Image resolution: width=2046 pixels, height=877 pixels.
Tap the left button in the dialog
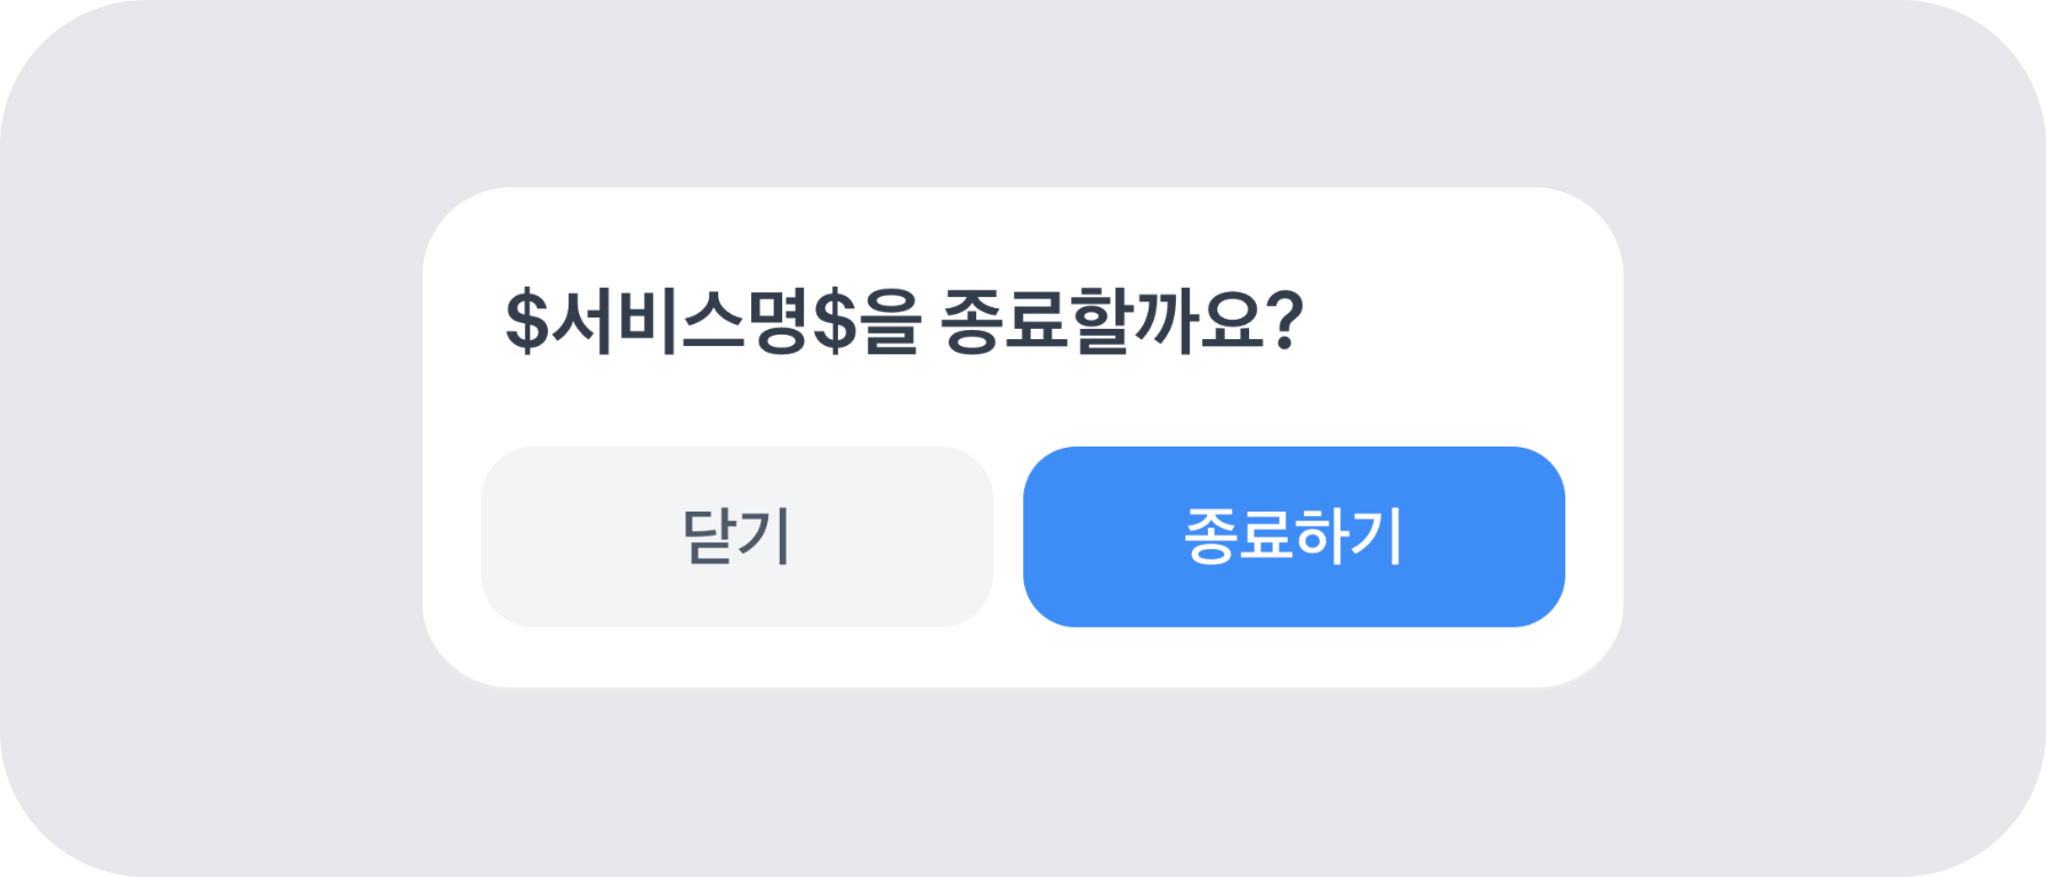pos(736,537)
